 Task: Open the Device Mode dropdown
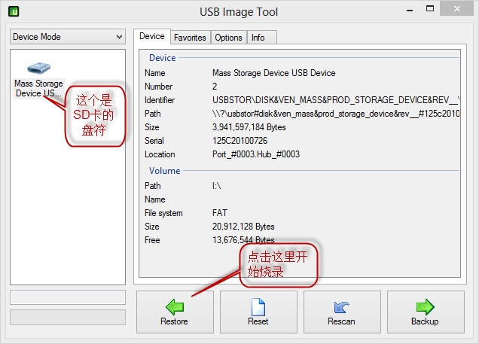(x=68, y=37)
